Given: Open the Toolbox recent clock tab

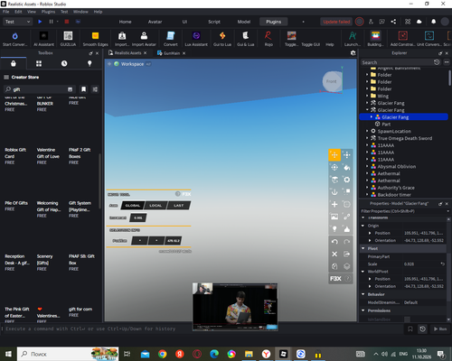Looking at the screenshot, I should (x=64, y=63).
